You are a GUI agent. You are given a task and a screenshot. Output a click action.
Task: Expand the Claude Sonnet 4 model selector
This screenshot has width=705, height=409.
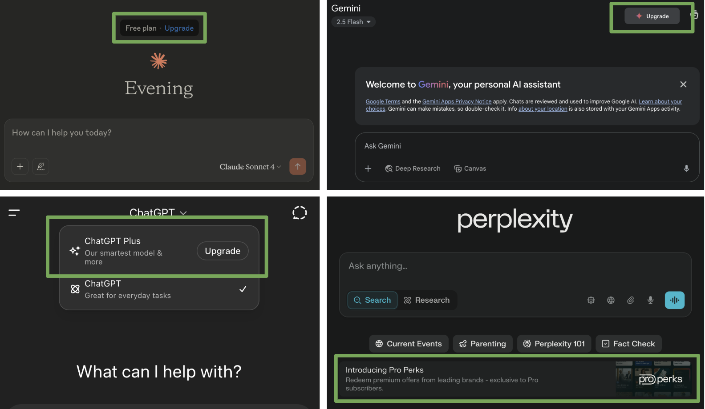tap(250, 167)
